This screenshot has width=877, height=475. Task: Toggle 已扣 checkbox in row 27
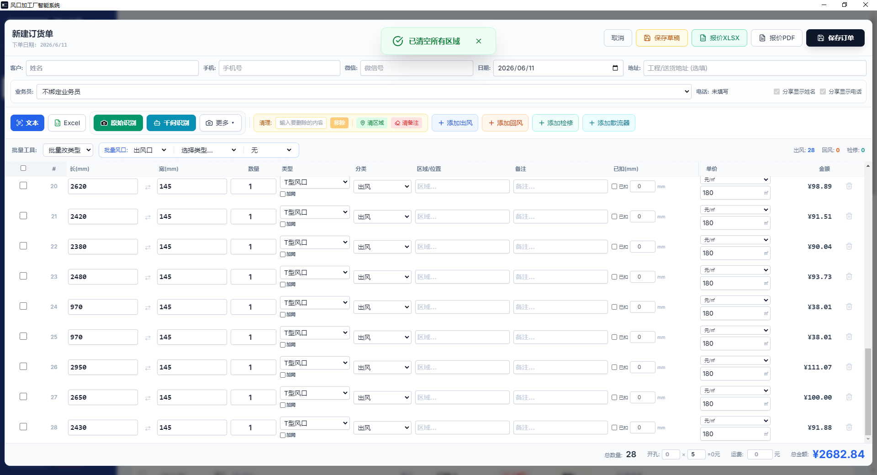614,397
